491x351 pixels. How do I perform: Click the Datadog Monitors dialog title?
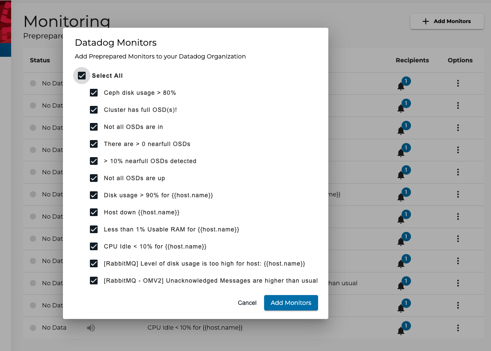pyautogui.click(x=116, y=42)
